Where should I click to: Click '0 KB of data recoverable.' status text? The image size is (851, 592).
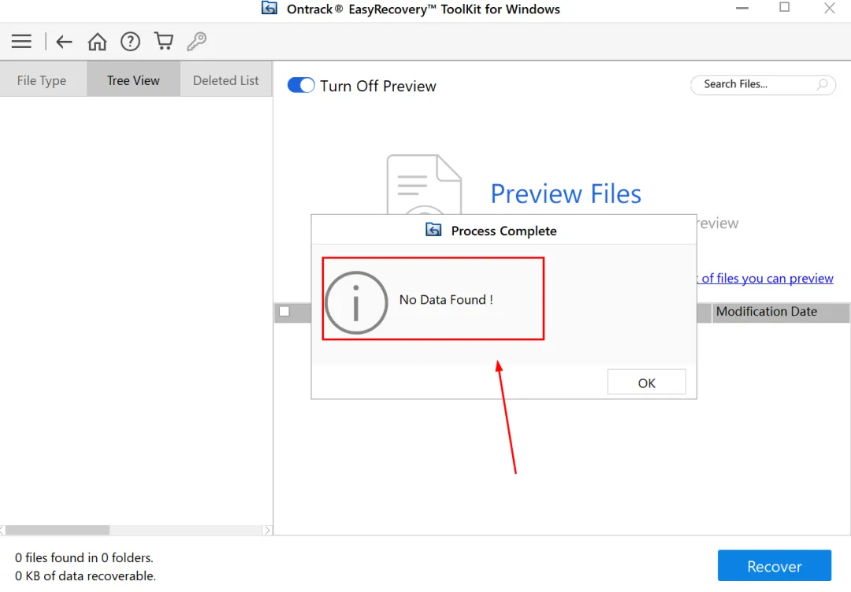click(85, 575)
